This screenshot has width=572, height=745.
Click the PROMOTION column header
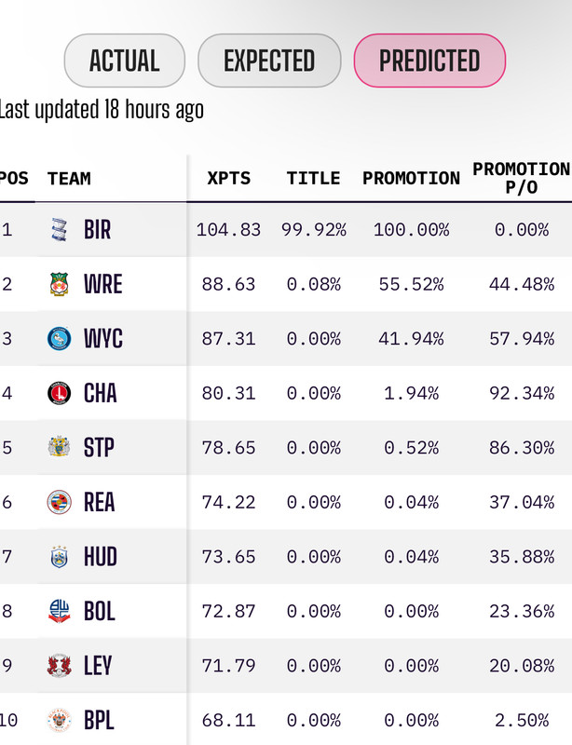(x=411, y=178)
